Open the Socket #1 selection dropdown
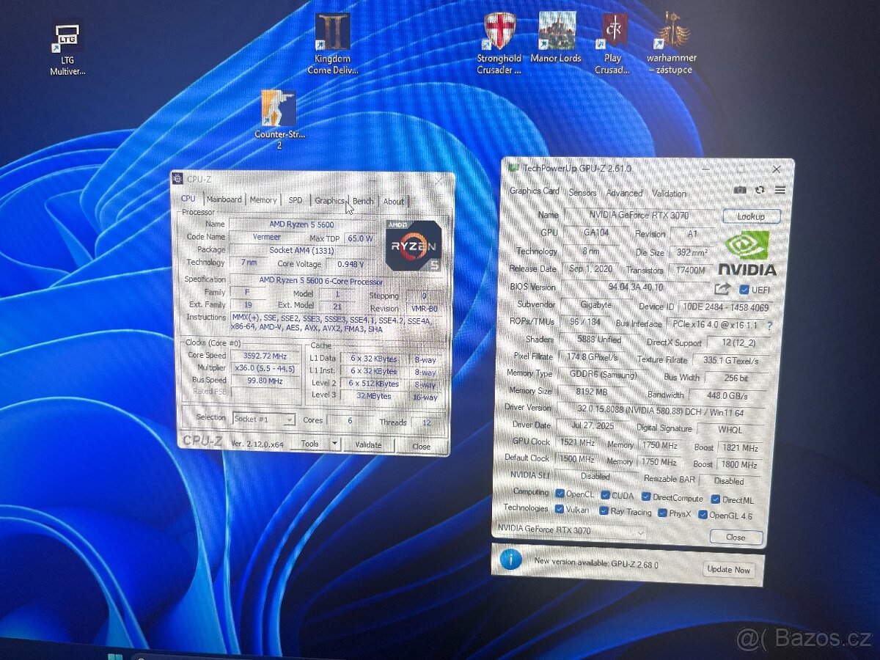880x660 pixels. click(x=263, y=419)
